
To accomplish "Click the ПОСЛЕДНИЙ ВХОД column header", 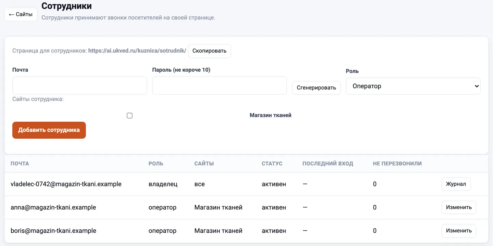I will (328, 164).
